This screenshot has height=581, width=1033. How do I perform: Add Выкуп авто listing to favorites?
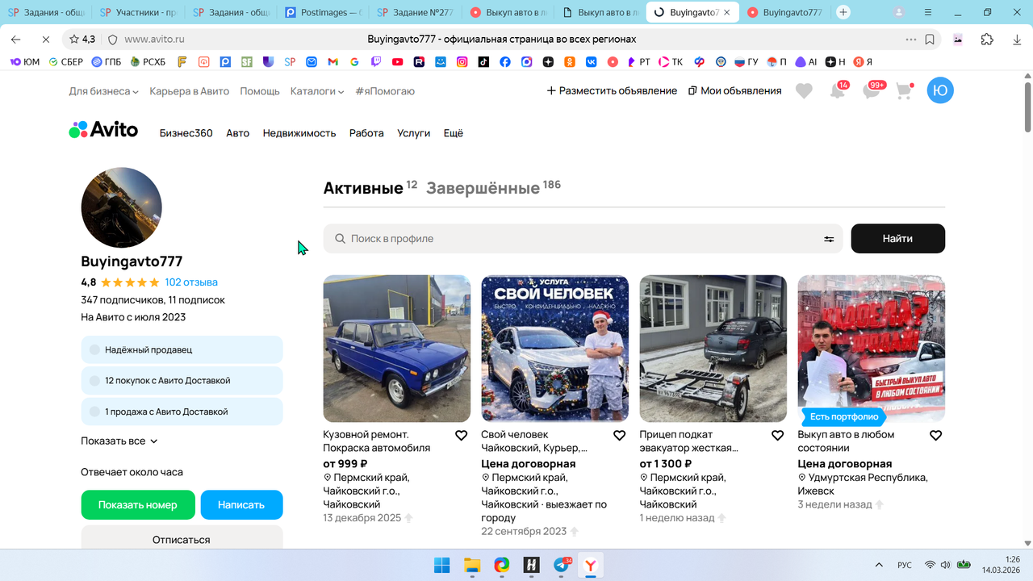935,435
